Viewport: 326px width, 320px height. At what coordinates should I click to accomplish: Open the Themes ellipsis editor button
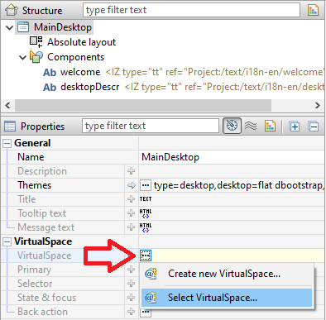tap(146, 185)
